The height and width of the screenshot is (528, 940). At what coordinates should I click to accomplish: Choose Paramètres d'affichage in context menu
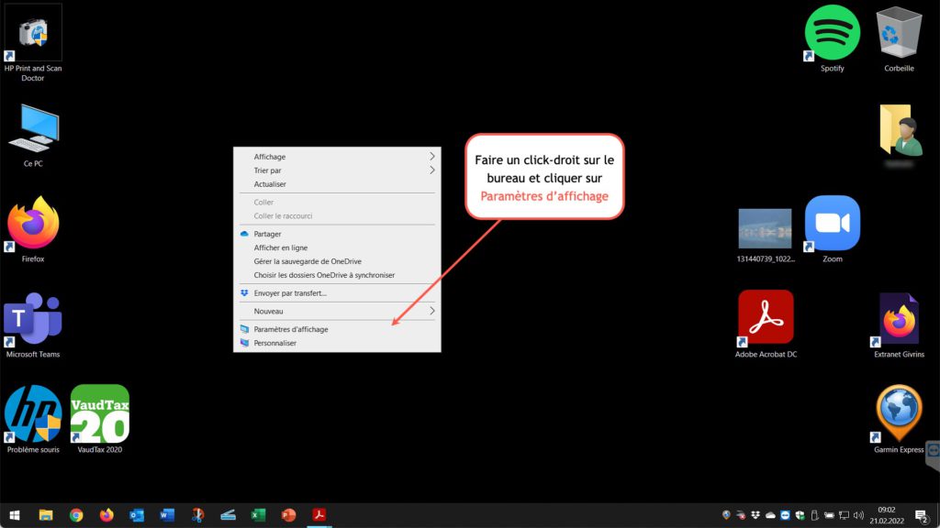[291, 329]
